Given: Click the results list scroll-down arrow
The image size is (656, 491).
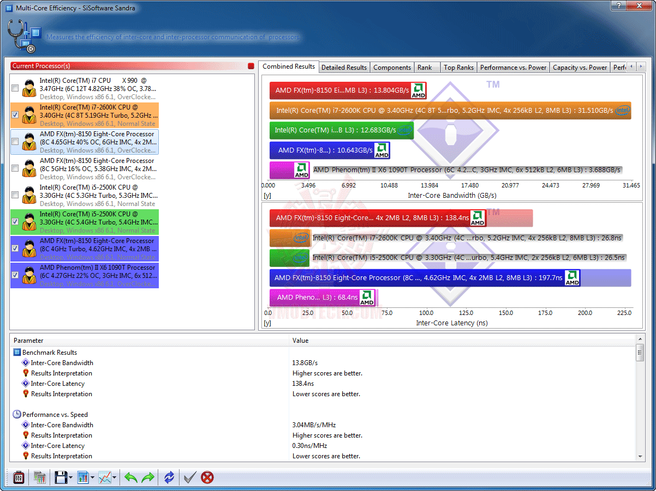Looking at the screenshot, I should [641, 457].
